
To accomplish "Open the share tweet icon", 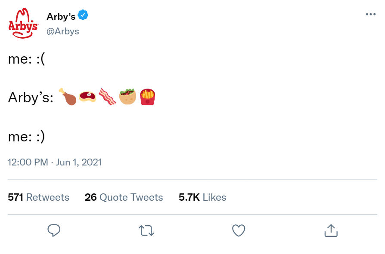I will click(330, 230).
